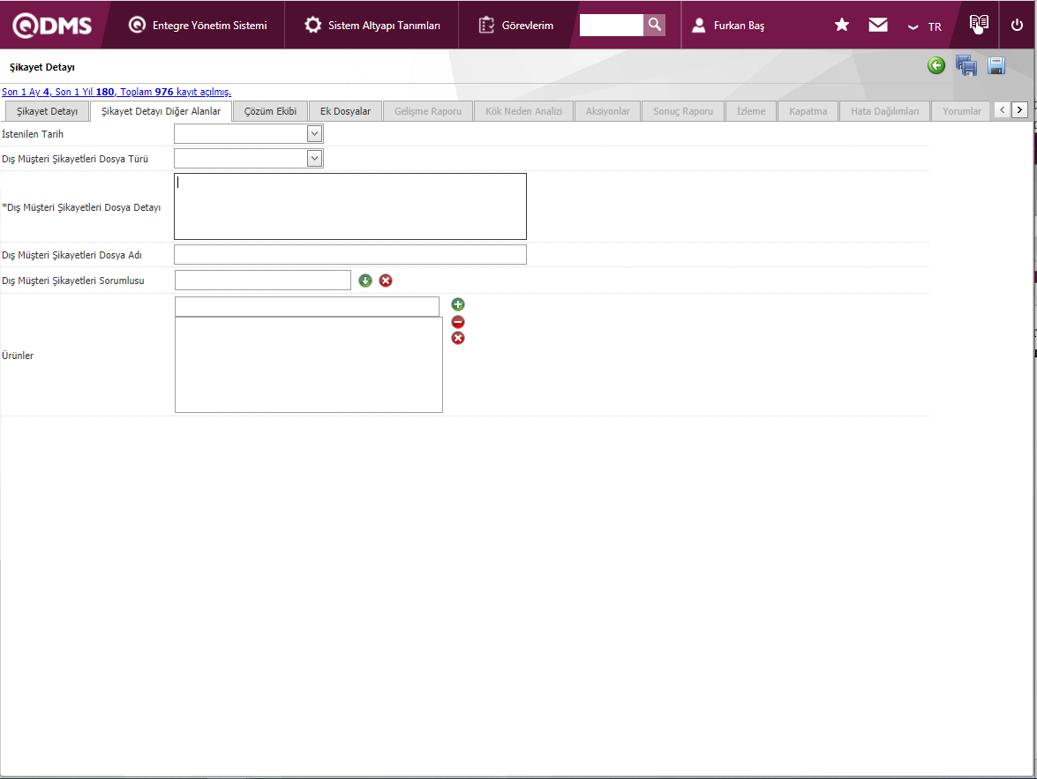Screen dimensions: 1037x779
Task: Click the green back arrow icon
Action: coord(936,65)
